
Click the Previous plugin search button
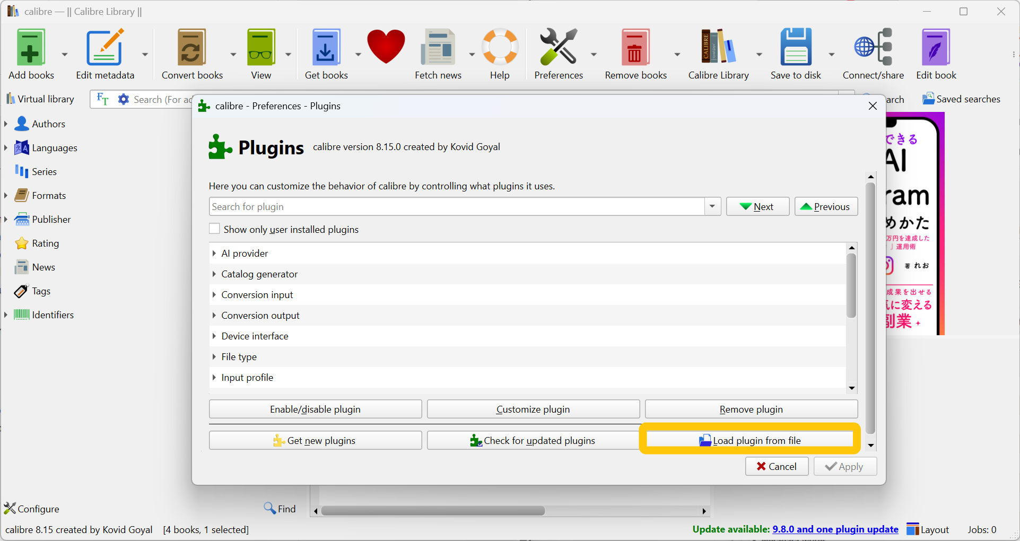pyautogui.click(x=826, y=206)
